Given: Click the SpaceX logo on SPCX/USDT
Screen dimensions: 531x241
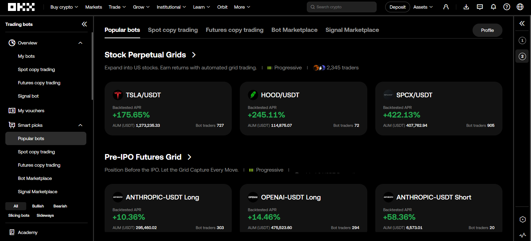Looking at the screenshot, I should [388, 95].
